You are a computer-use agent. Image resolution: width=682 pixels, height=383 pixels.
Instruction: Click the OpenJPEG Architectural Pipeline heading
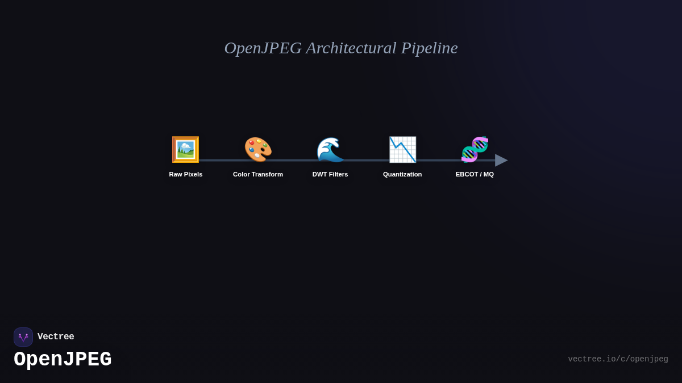click(x=341, y=48)
